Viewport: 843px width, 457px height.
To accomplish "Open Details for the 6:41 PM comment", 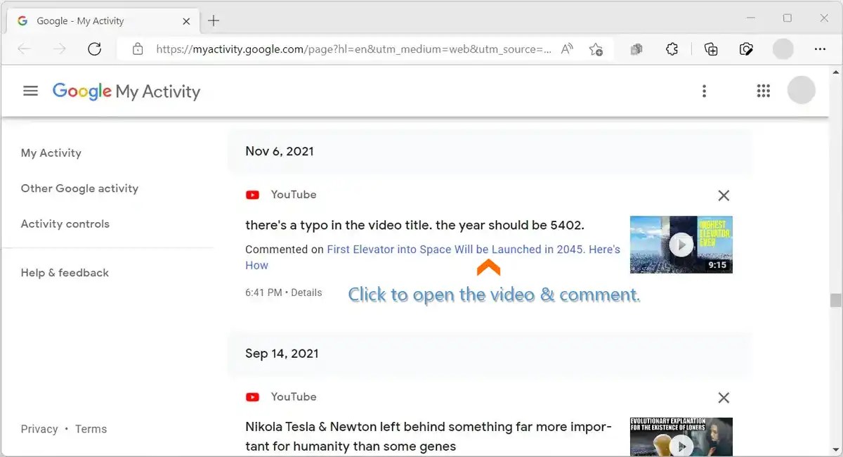I will [x=307, y=292].
